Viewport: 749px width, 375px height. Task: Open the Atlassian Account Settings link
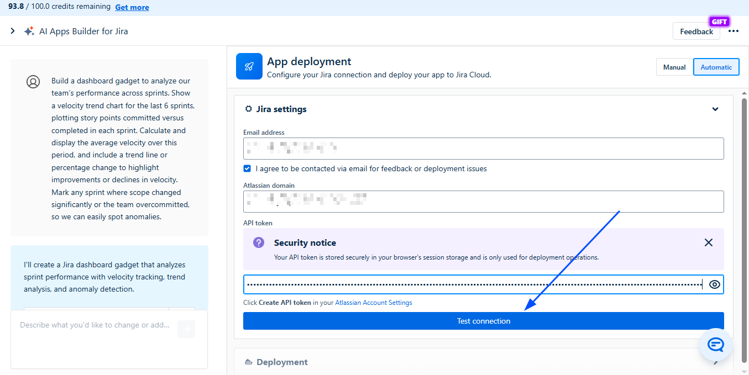(x=374, y=303)
